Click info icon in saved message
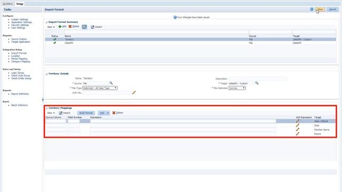The width and height of the screenshot is (342, 192). 175,17
